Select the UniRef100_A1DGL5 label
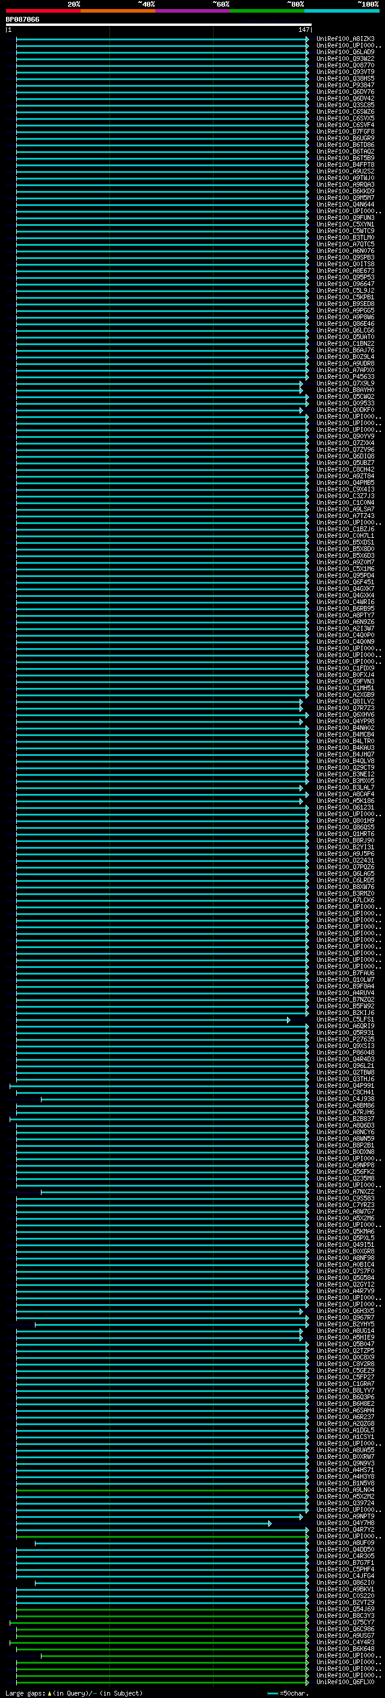The height and width of the screenshot is (1698, 385). coord(345,1431)
